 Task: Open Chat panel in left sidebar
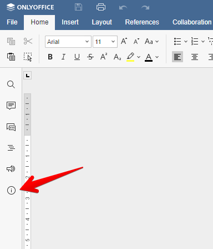[11, 127]
